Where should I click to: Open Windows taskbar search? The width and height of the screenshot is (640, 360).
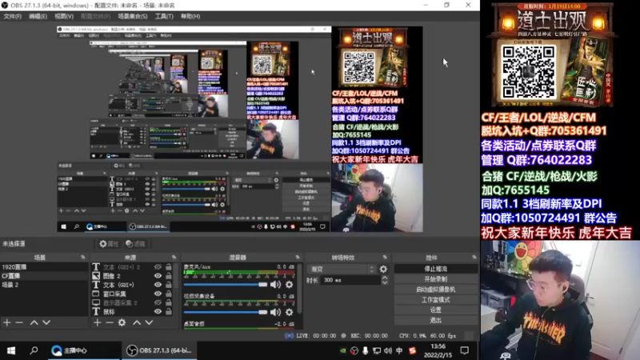tap(34, 350)
